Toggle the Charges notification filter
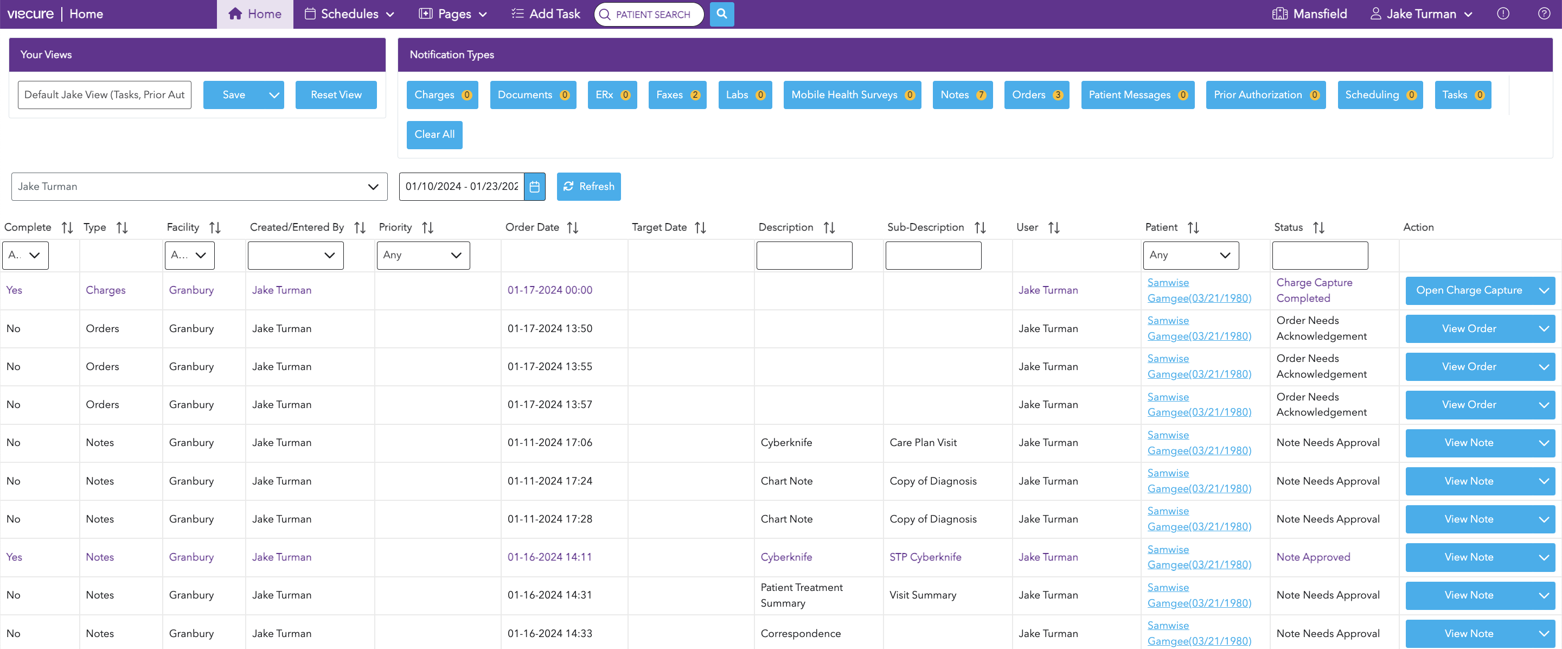The image size is (1562, 649). [x=442, y=94]
